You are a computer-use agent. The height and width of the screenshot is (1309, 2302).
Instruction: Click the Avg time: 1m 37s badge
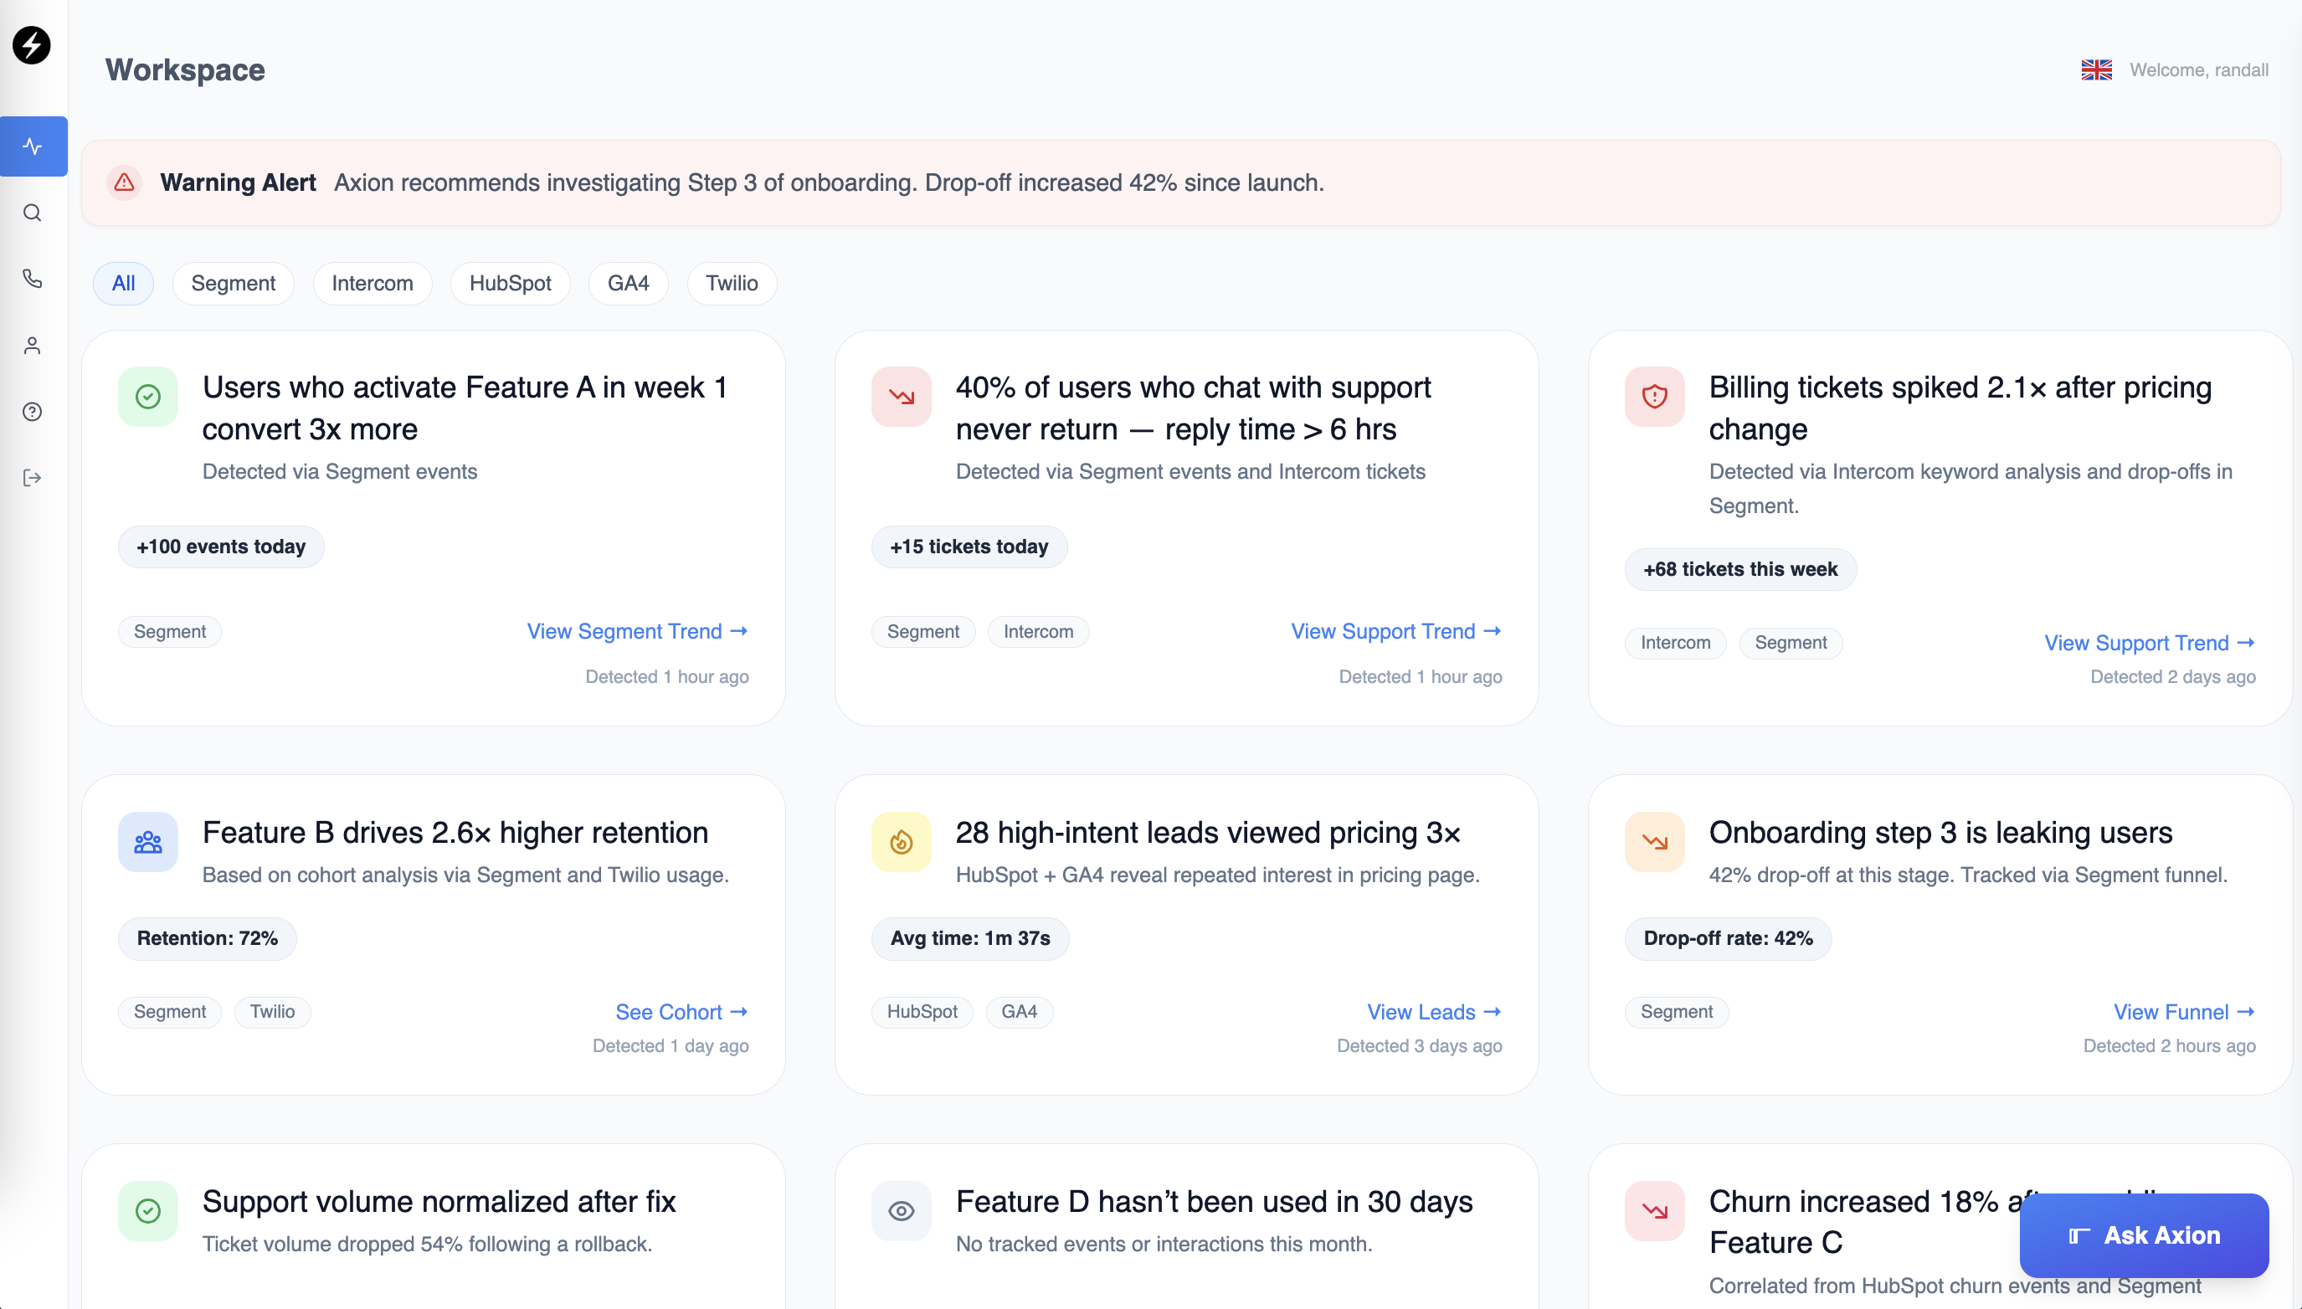click(x=970, y=938)
